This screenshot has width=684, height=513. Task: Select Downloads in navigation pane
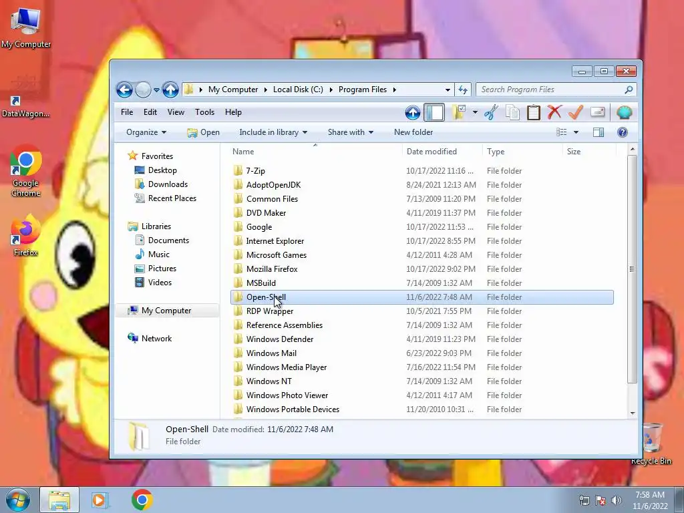[x=161, y=184]
